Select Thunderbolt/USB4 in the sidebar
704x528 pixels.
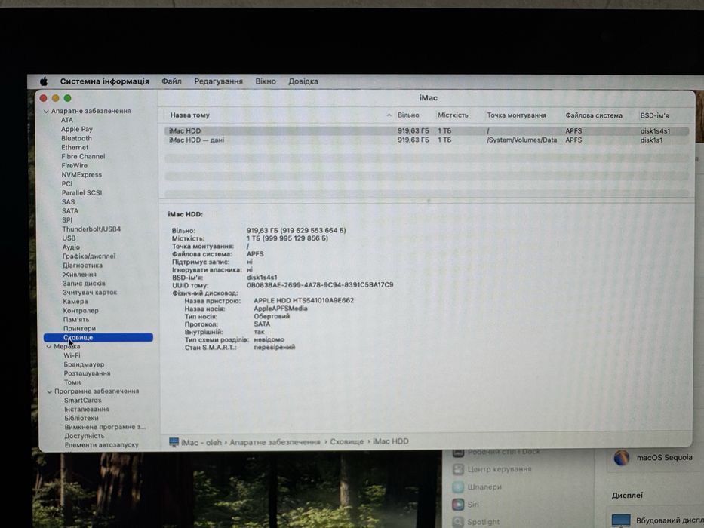coord(91,229)
